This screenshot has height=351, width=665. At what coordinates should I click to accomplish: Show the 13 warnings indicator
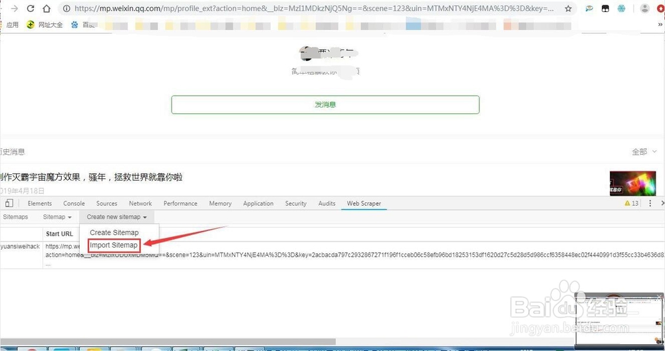(x=632, y=203)
